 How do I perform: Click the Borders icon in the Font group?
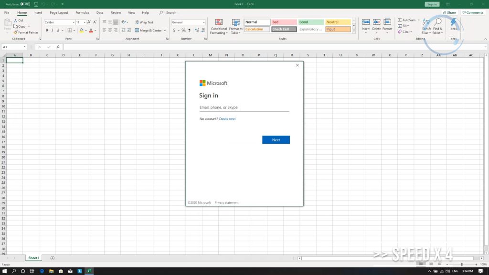coord(70,31)
